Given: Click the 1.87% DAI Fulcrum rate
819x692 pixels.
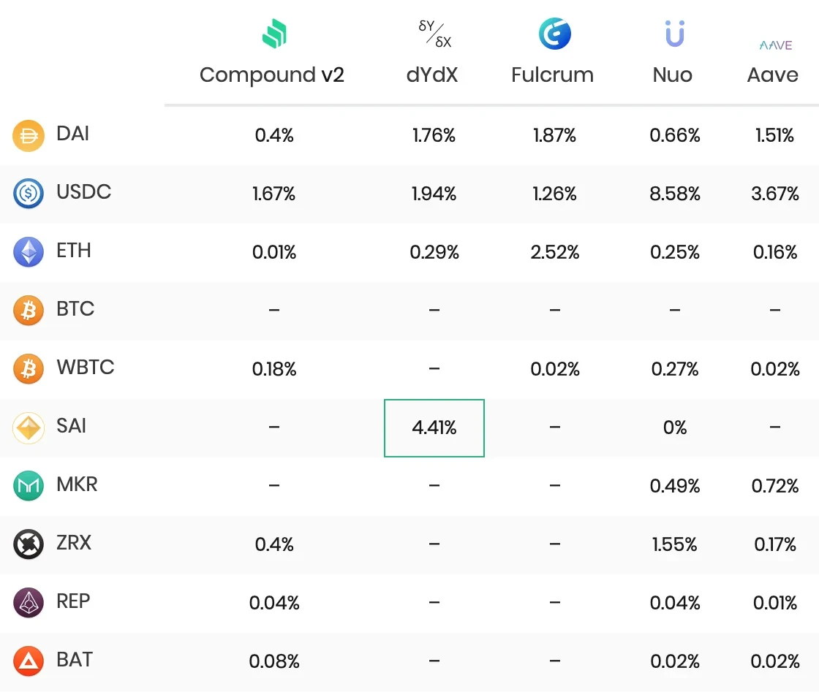Looking at the screenshot, I should [555, 135].
